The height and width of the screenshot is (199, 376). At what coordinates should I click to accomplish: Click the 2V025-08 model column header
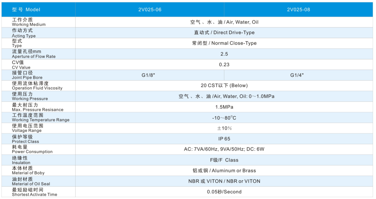click(x=298, y=10)
